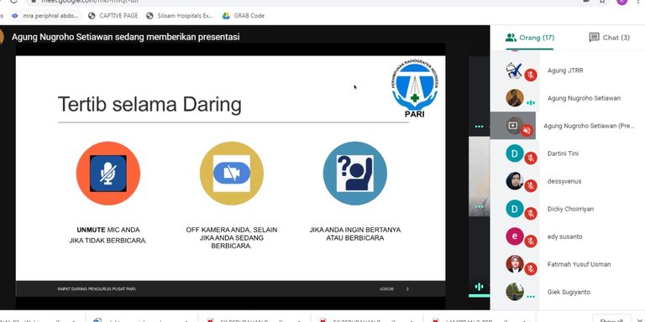Click the slide footer RAPAT DARING PENGURUS PUSAT PARI

pos(97,289)
